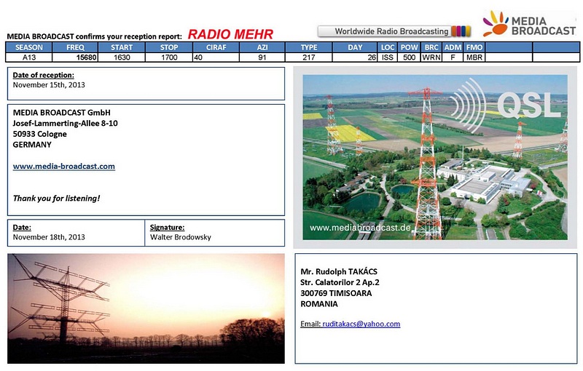Click the ruditakacs@yahoo.com email link
Image resolution: width=583 pixels, height=371 pixels.
point(361,324)
